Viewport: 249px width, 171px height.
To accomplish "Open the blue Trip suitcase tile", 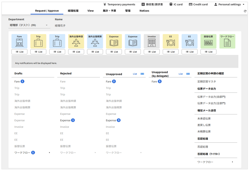I will pos(57,41).
